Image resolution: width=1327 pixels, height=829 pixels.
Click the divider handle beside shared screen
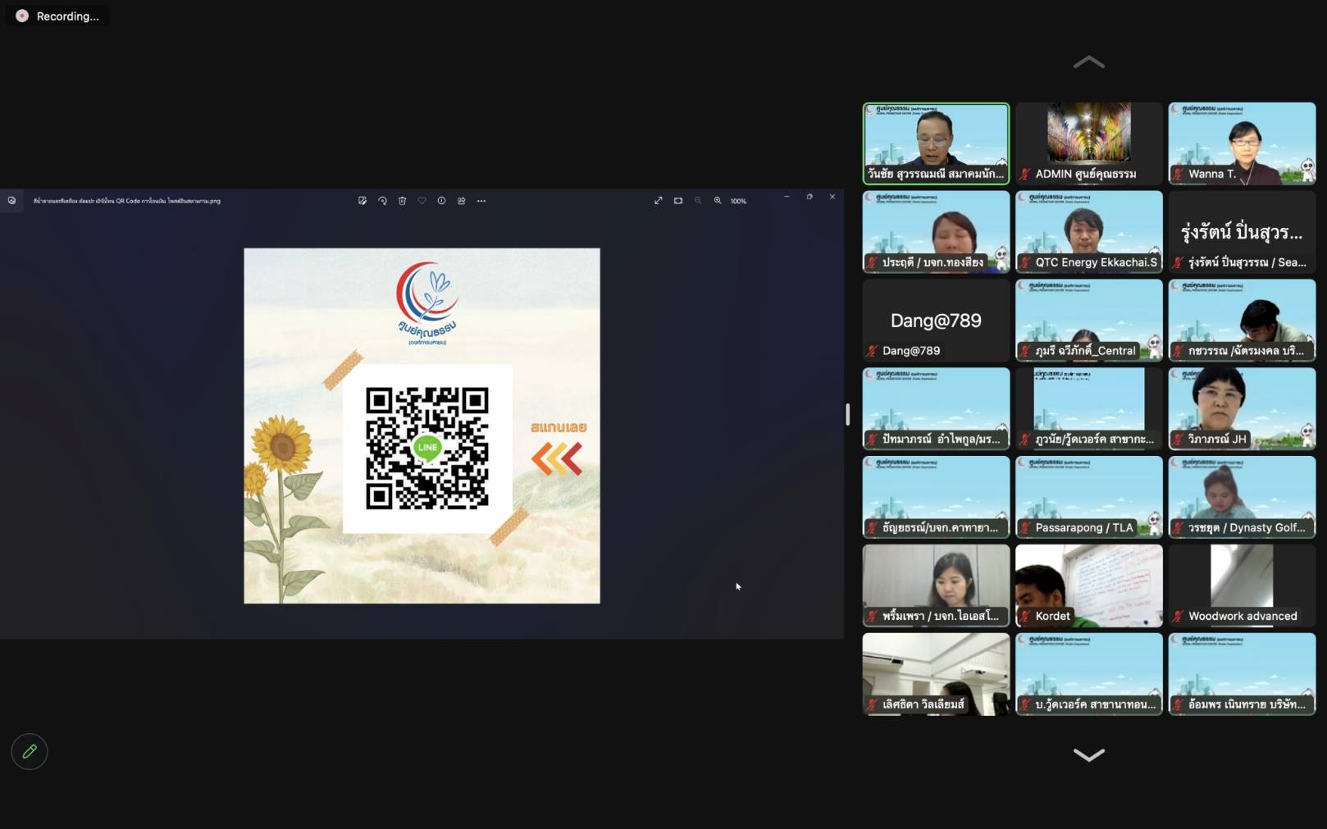[x=848, y=414]
